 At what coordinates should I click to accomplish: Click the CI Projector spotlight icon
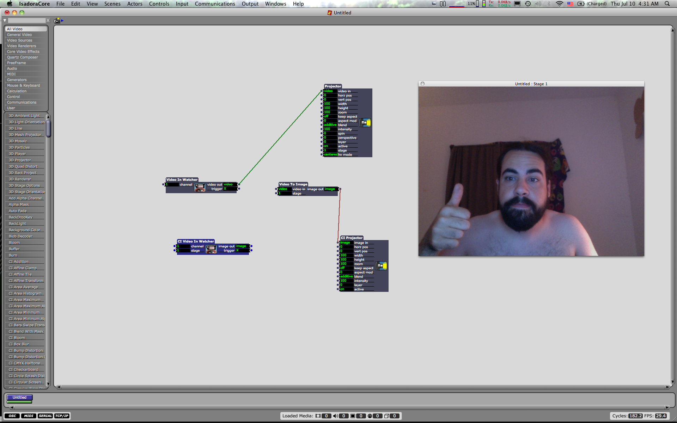(x=382, y=266)
